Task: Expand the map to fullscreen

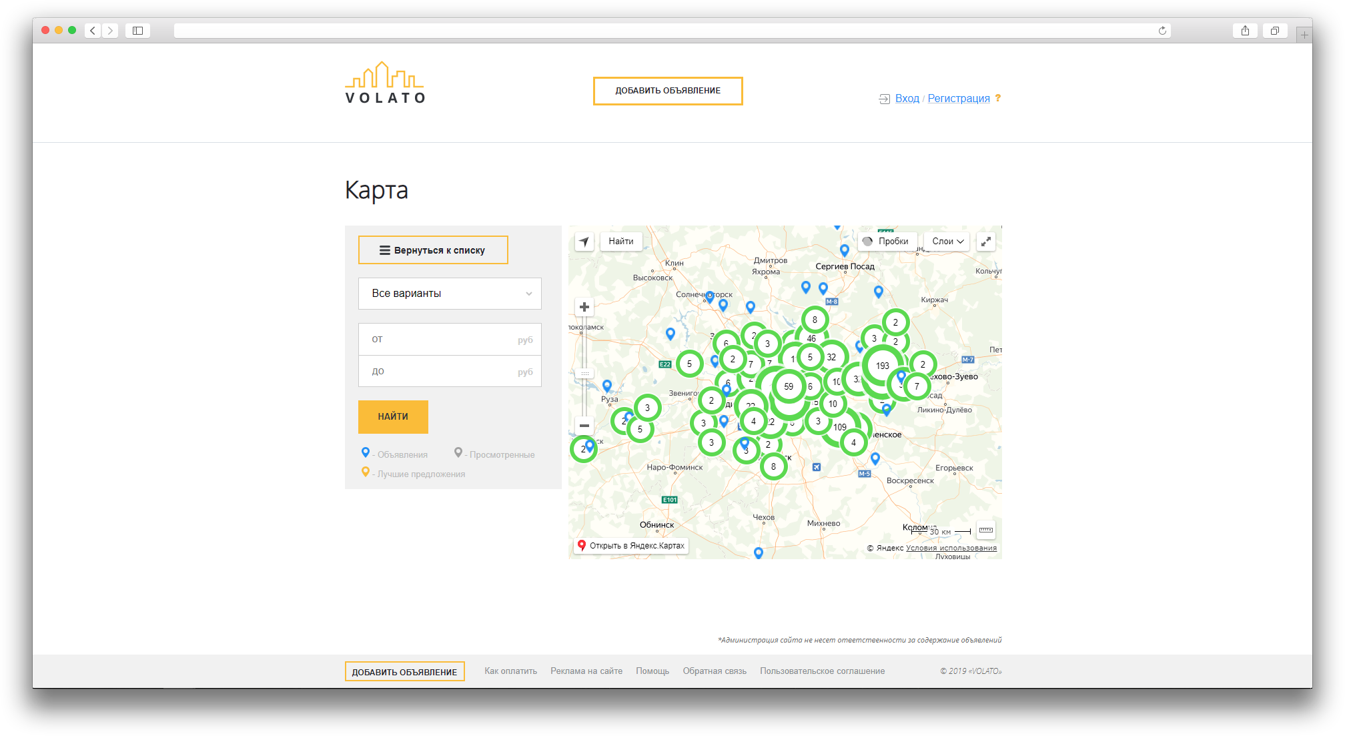Action: tap(986, 242)
